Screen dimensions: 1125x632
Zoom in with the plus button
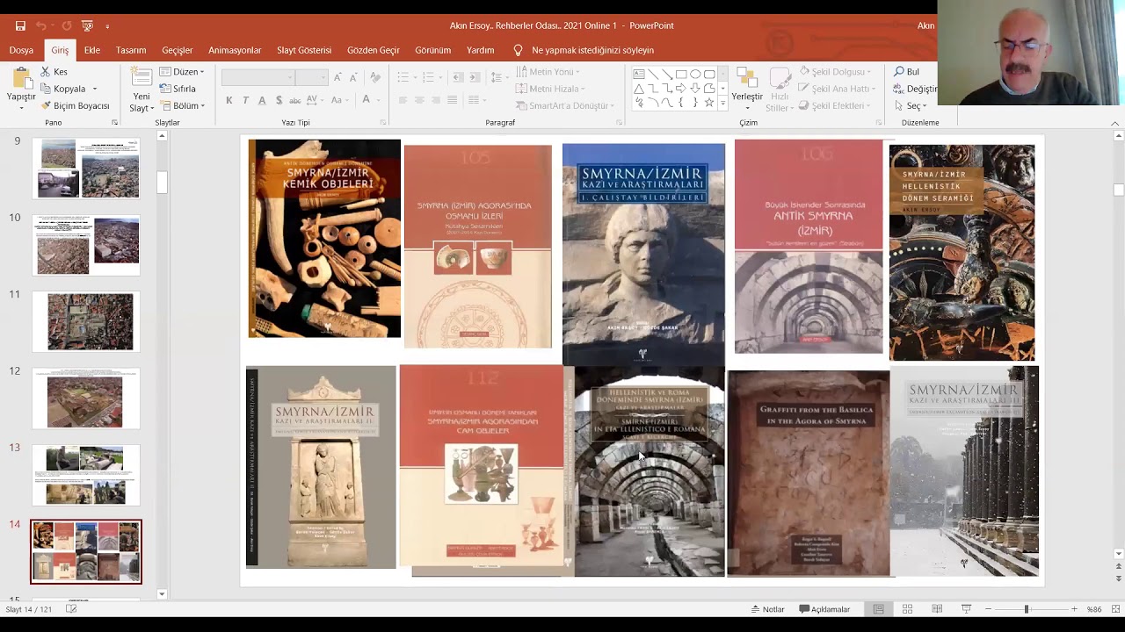pyautogui.click(x=1073, y=609)
